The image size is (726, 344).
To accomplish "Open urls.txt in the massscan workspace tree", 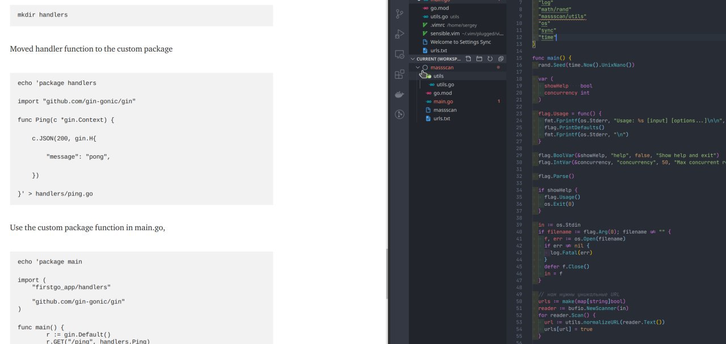I will coord(458,118).
